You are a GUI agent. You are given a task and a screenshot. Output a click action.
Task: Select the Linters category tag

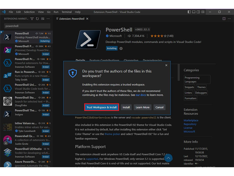[x=188, y=93]
